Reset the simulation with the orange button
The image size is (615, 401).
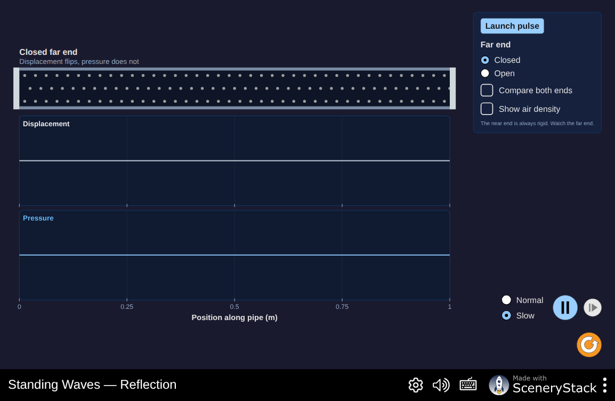coord(589,345)
